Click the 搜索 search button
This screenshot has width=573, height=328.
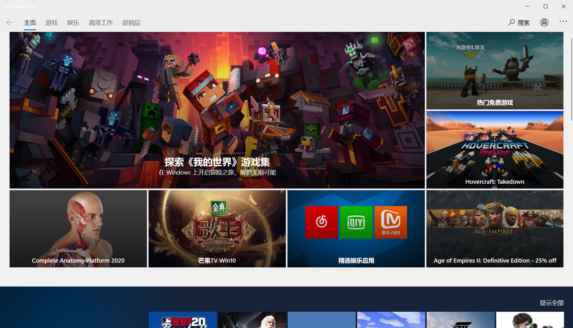[x=519, y=22]
